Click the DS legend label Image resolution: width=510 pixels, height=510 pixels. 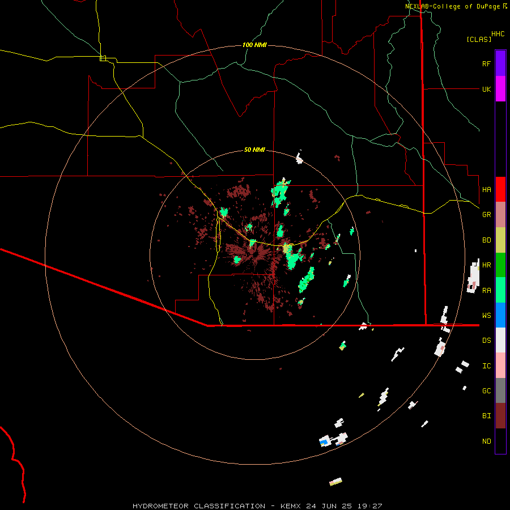[x=486, y=341]
